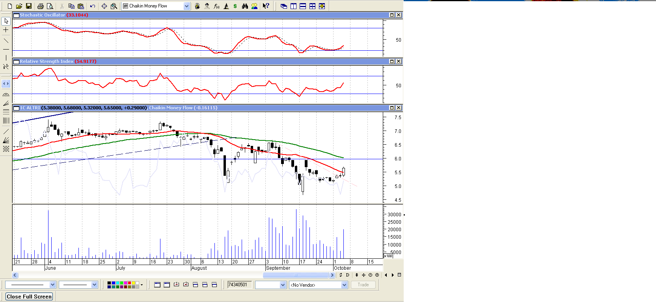Maximize the Stochastic Oscillator pane
Image resolution: width=656 pixels, height=302 pixels.
392,15
